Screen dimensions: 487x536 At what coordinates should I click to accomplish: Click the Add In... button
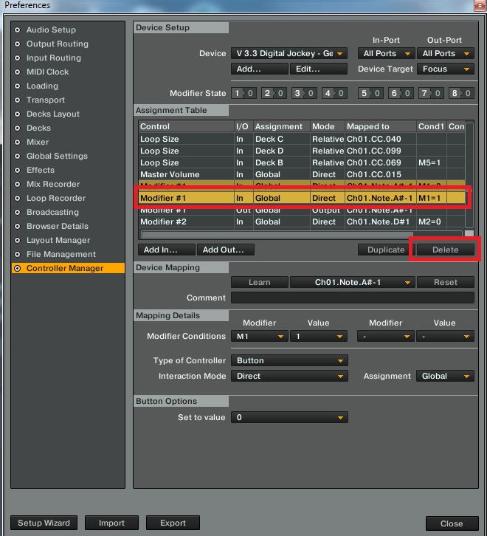click(167, 250)
